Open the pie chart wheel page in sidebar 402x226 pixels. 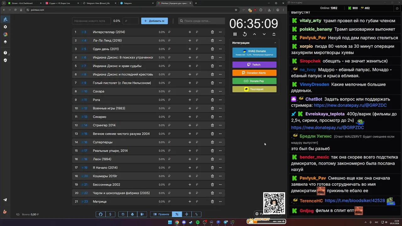tap(5, 35)
